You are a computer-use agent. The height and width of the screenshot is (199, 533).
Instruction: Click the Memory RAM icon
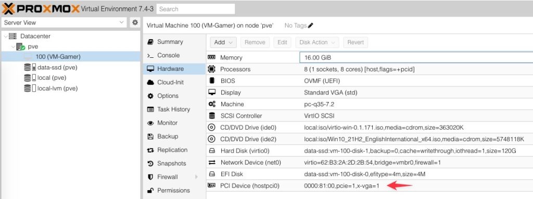pos(211,57)
